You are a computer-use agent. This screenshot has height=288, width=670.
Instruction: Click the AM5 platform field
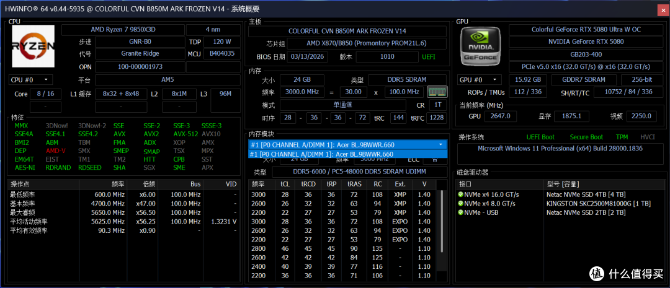coord(167,80)
